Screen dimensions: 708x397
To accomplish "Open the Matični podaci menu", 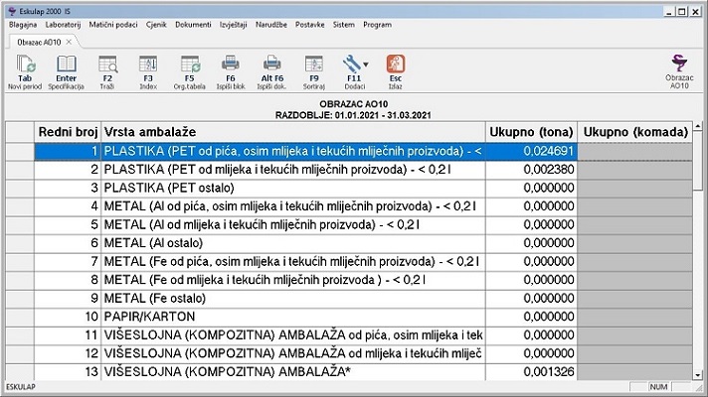I will pyautogui.click(x=113, y=25).
